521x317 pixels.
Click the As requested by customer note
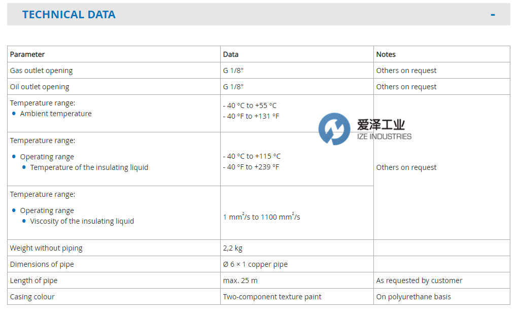pos(419,280)
